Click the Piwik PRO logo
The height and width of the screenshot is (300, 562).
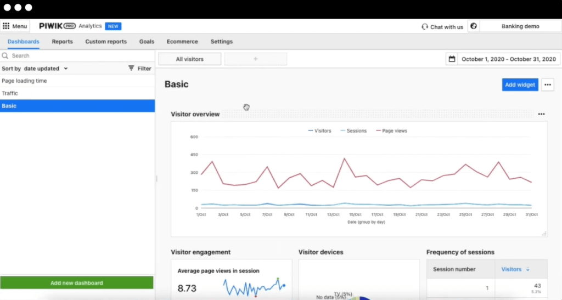coord(57,26)
